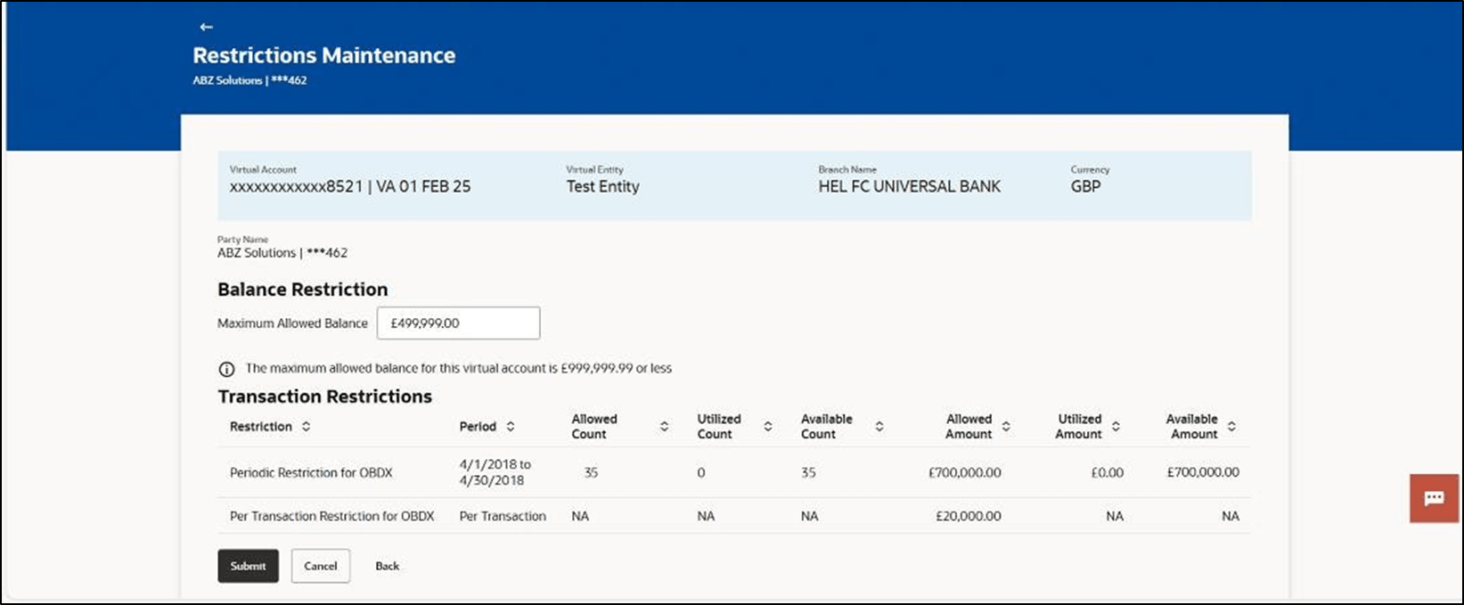This screenshot has height=605, width=1464.
Task: Click 'Balance Restriction' section heading
Action: (x=303, y=290)
